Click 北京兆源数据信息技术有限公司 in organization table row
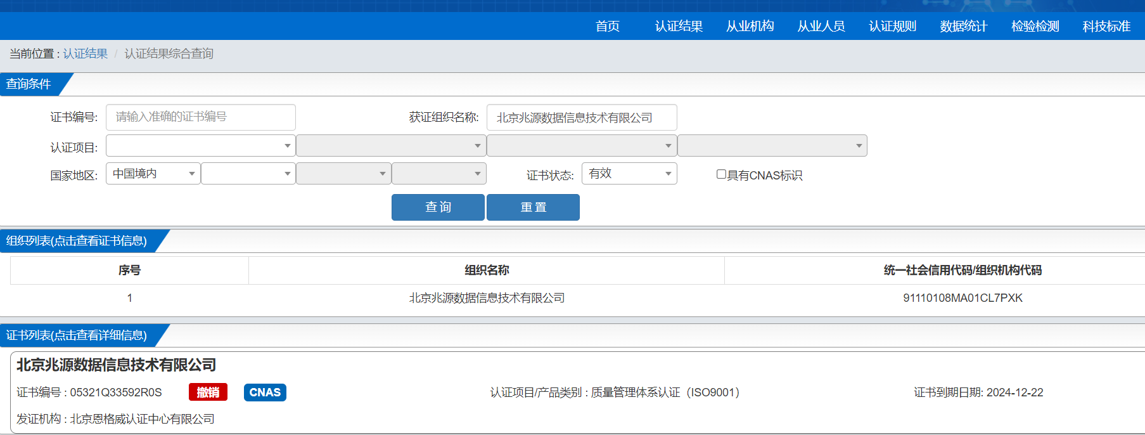 coord(487,298)
